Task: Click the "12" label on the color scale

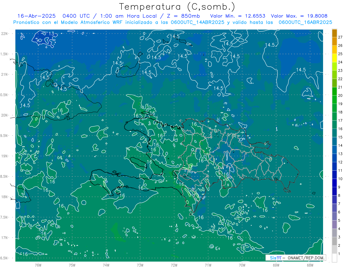Action: click(x=340, y=162)
